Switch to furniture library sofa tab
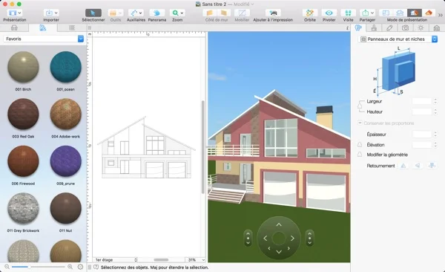This screenshot has width=445, height=272. [x=14, y=27]
